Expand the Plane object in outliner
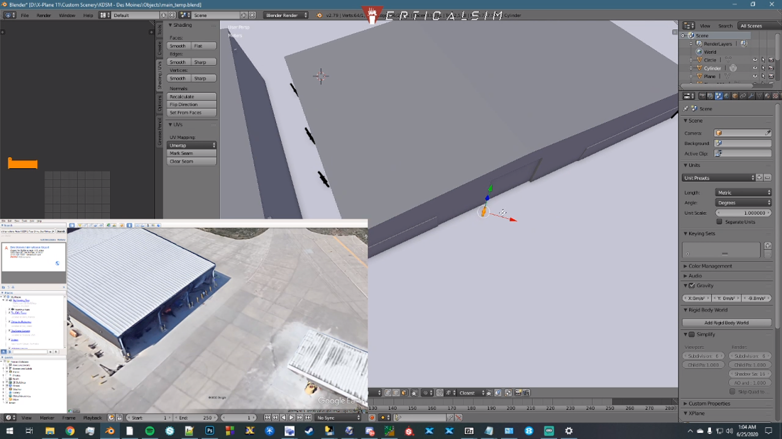This screenshot has width=782, height=439. pyautogui.click(x=691, y=76)
